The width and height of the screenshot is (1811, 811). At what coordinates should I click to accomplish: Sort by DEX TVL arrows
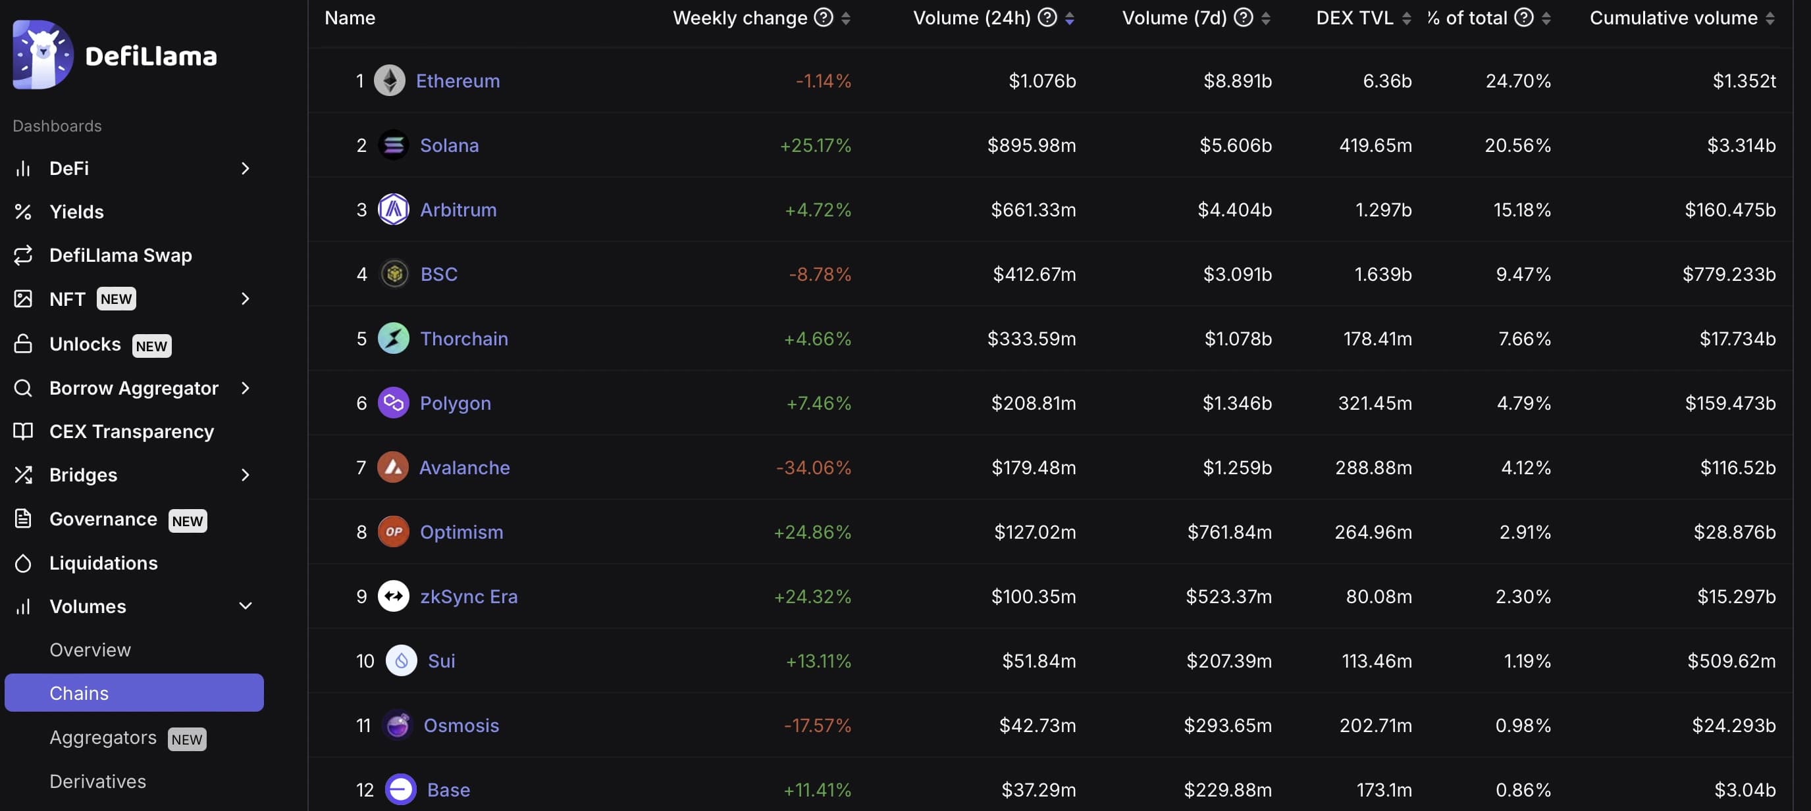point(1406,18)
